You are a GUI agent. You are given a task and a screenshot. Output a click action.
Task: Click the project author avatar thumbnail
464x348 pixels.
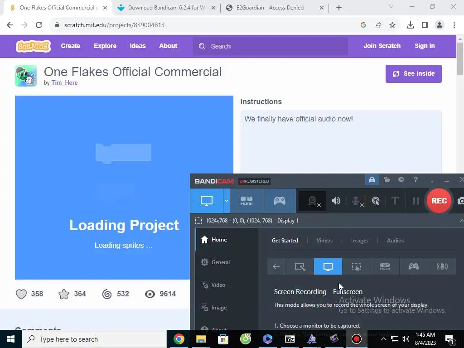coord(26,76)
